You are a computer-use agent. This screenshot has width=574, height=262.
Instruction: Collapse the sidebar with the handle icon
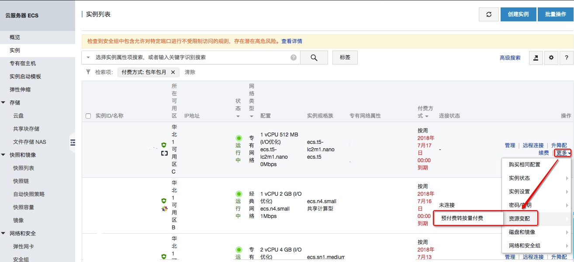point(73,142)
